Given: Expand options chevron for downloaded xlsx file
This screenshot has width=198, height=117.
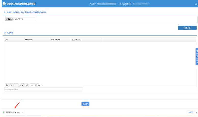Looking at the screenshot, I should click(23, 112).
